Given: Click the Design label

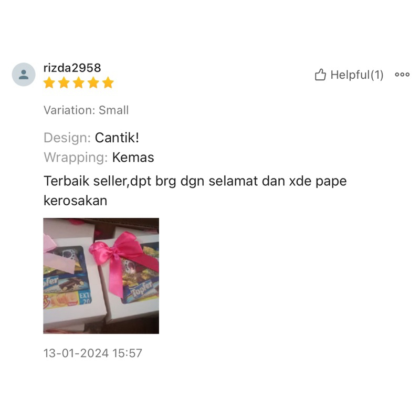Looking at the screenshot, I should [68, 138].
